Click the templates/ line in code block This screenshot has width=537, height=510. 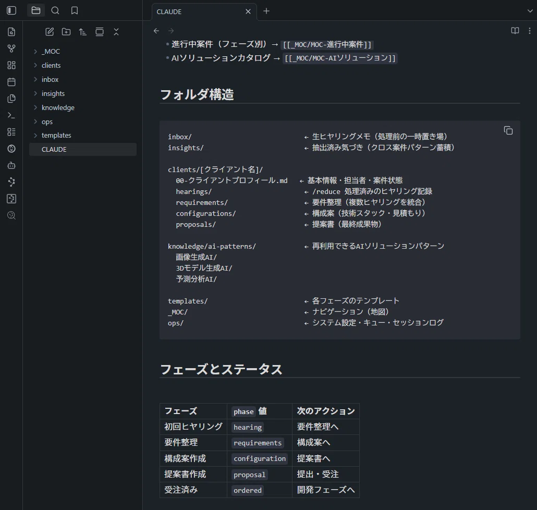pyautogui.click(x=188, y=301)
